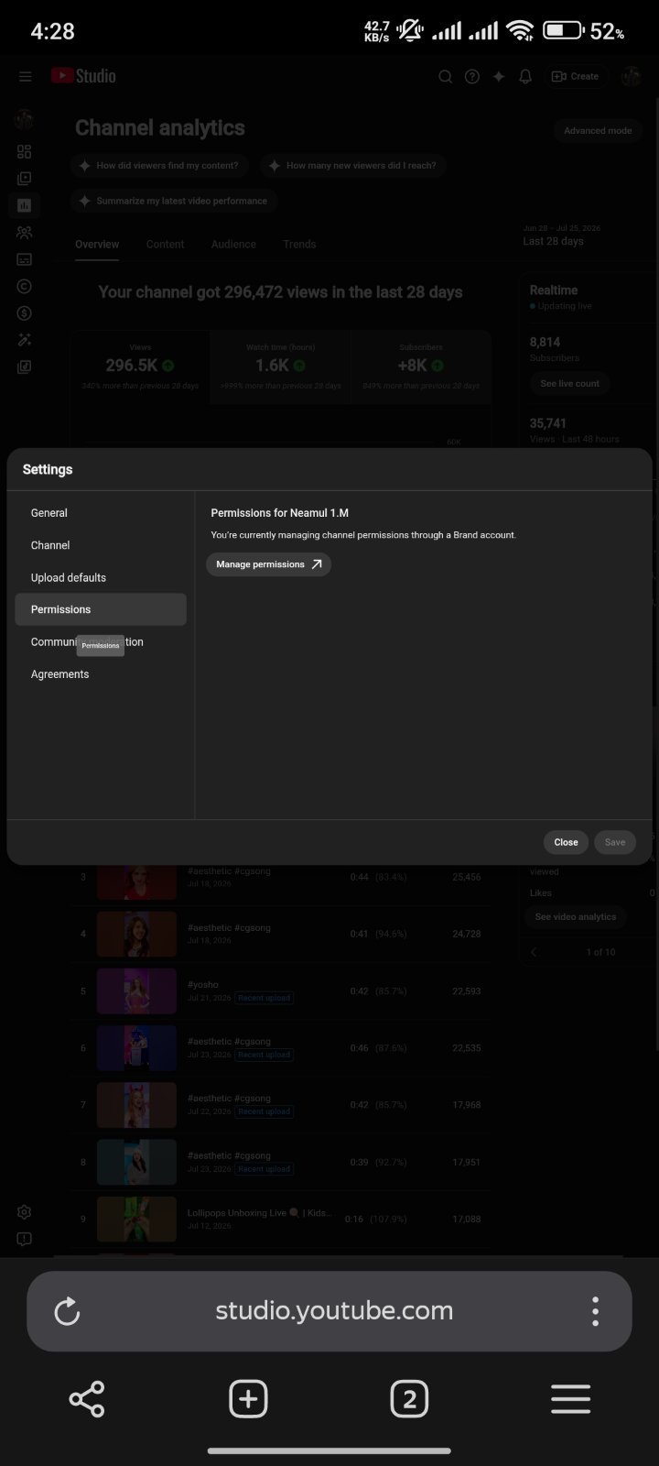
Task: Click 'How did viewers find my content?' chip
Action: [161, 166]
